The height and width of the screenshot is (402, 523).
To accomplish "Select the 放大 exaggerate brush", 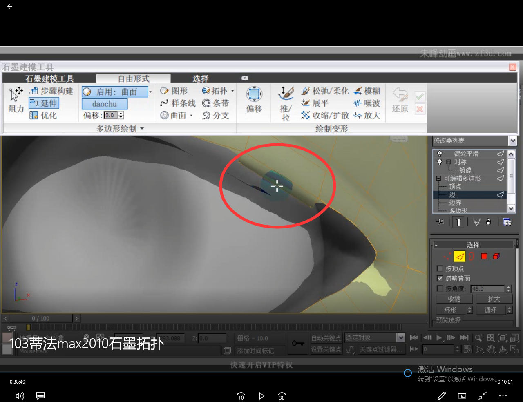I will point(367,115).
